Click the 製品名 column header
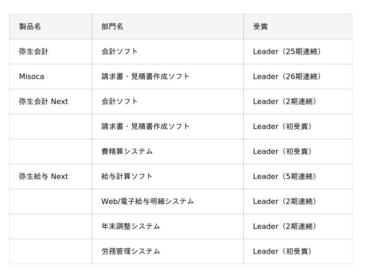Image resolution: width=370 pixels, height=278 pixels. pyautogui.click(x=30, y=26)
